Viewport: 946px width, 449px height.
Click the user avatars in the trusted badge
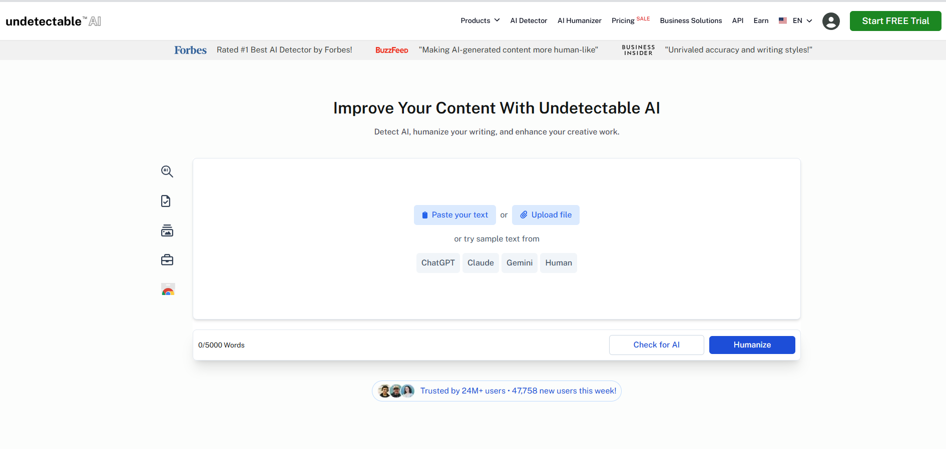pyautogui.click(x=396, y=391)
